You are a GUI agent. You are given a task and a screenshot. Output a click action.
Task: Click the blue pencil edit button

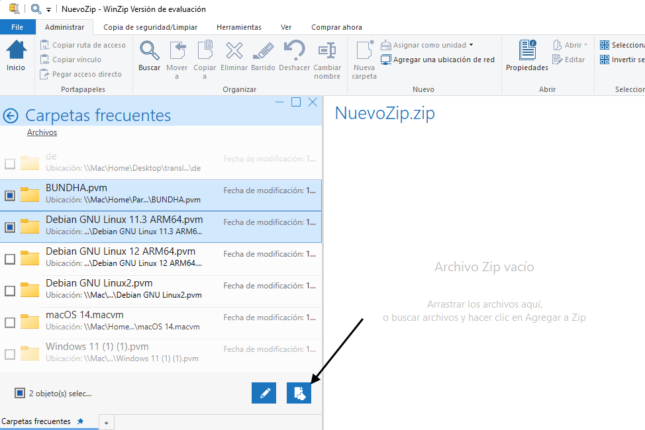[x=264, y=393]
